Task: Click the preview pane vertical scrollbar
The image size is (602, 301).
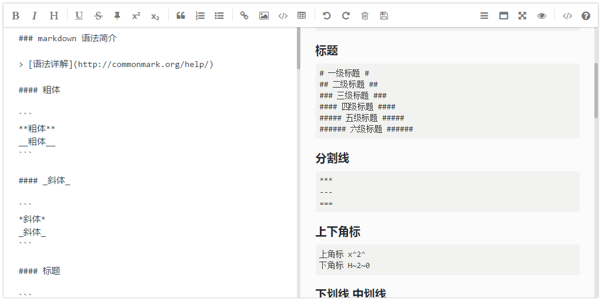Action: point(596,90)
